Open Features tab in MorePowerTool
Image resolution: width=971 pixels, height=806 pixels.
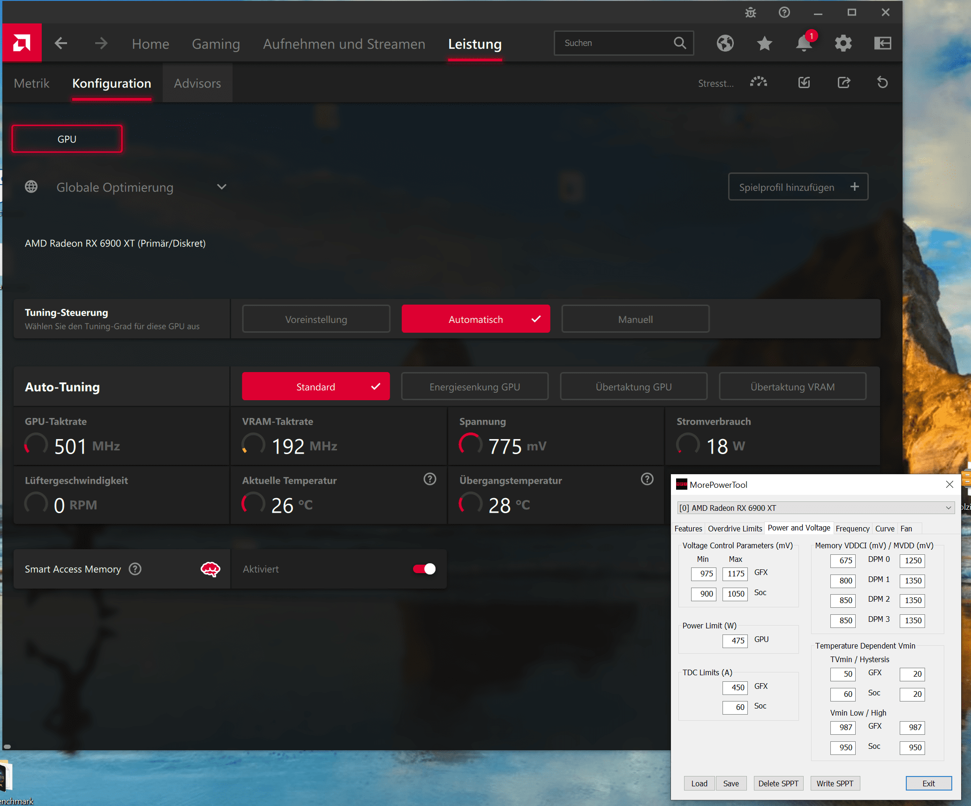(688, 529)
